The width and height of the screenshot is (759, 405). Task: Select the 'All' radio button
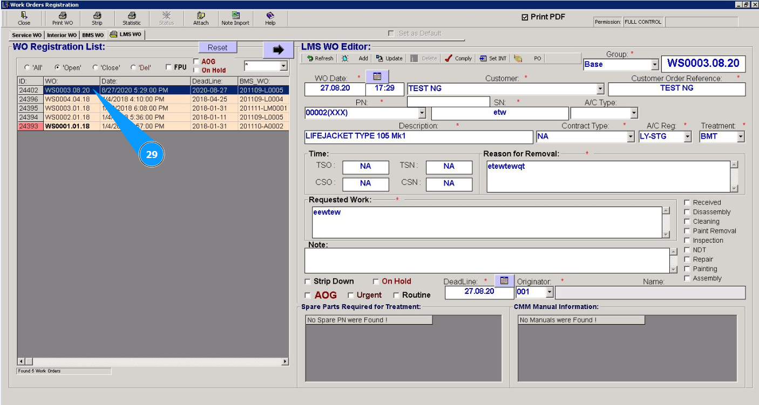(27, 68)
